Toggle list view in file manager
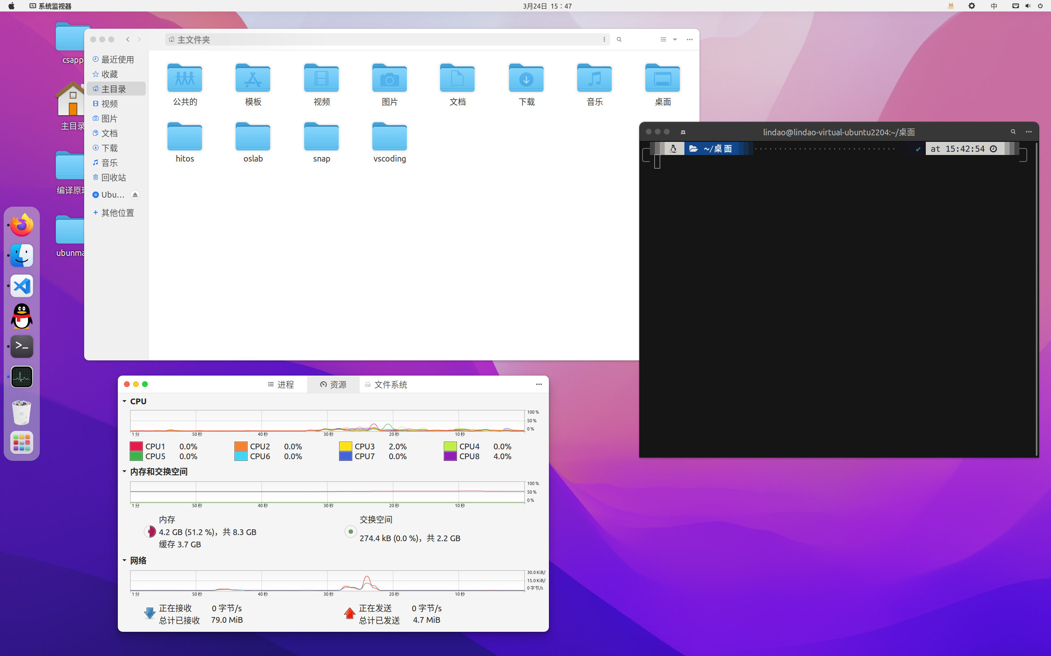Viewport: 1051px width, 656px height. pos(663,39)
